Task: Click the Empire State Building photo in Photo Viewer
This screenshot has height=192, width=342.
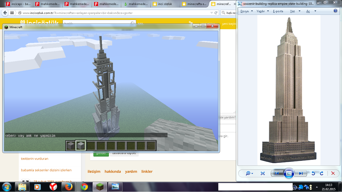Action: point(289,90)
